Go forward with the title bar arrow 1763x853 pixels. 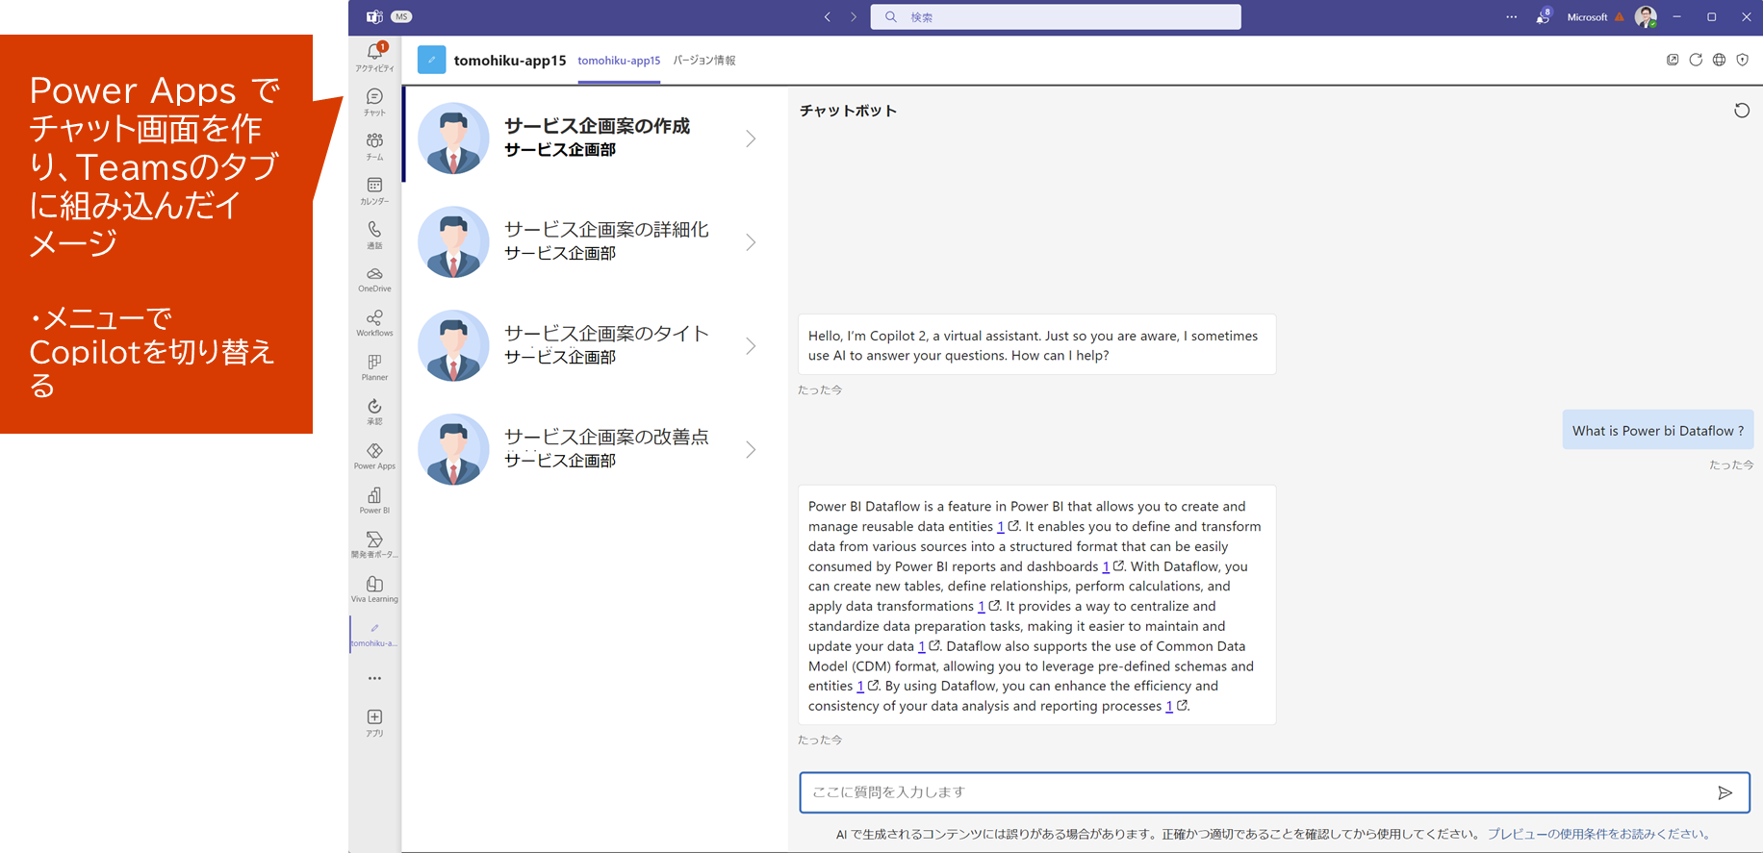tap(853, 16)
